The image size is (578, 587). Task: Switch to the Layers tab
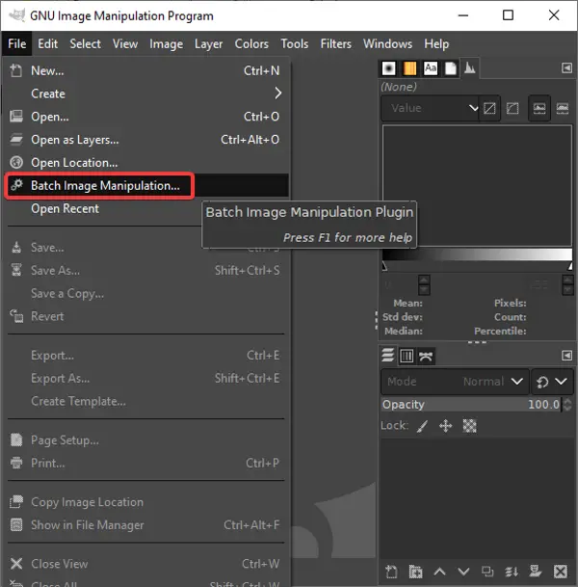tap(388, 356)
